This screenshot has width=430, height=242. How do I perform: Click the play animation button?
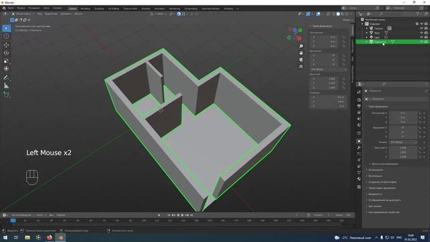pos(182,215)
